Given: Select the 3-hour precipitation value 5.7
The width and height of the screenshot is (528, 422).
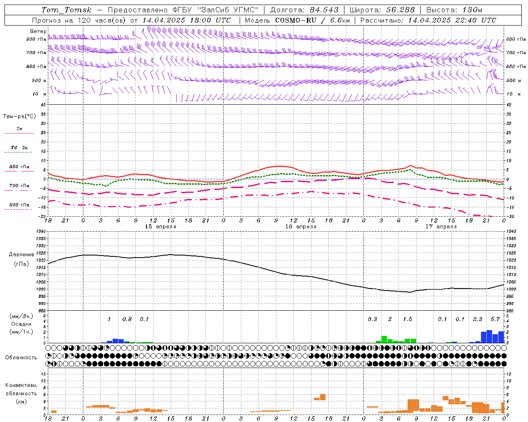Looking at the screenshot, I should pos(495,319).
